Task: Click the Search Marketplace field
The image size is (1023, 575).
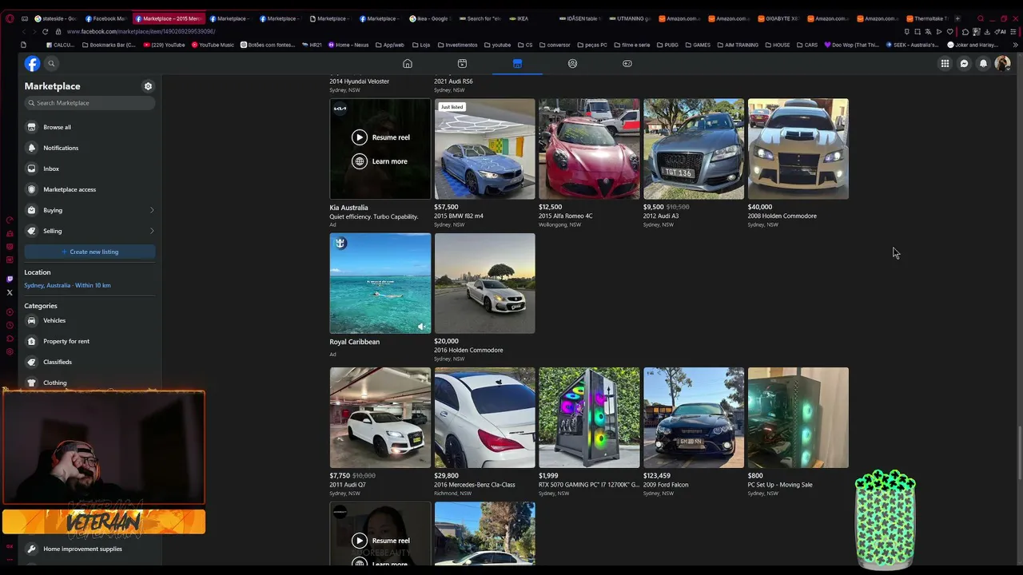Action: pyautogui.click(x=90, y=103)
